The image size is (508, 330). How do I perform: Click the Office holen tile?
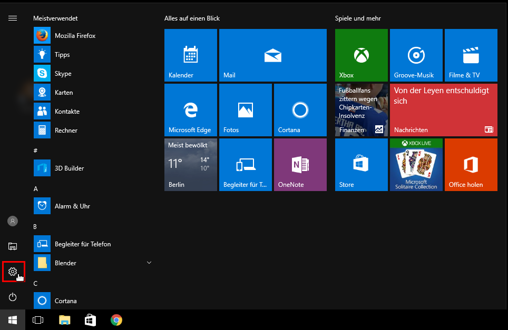pos(471,165)
